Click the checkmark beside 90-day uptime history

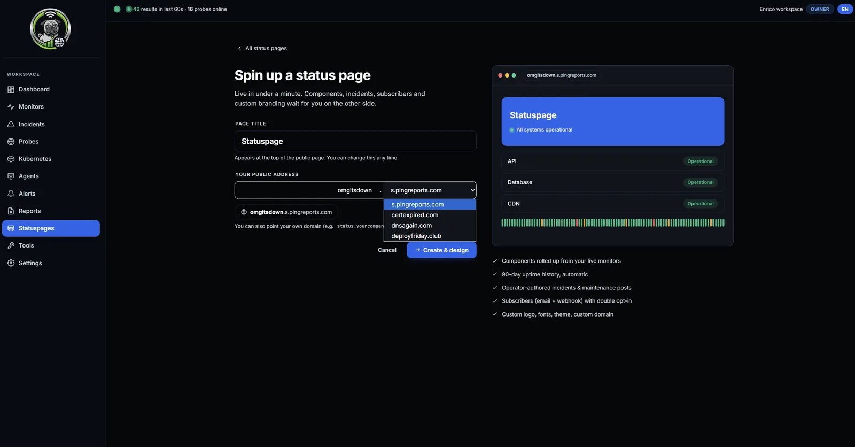(x=495, y=274)
